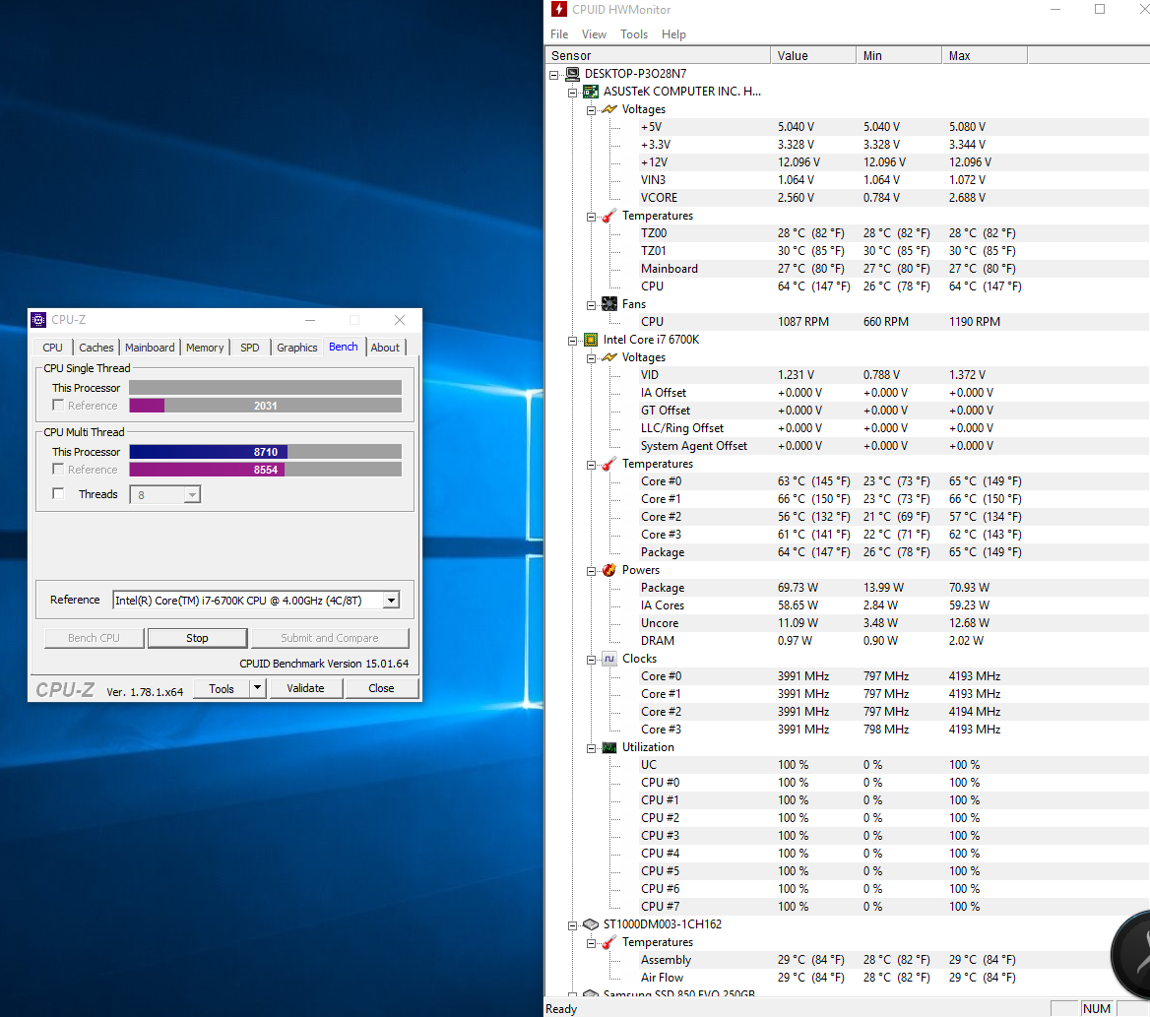Click the CPU-Z window title icon
Screen dimensions: 1150x1017
point(38,320)
